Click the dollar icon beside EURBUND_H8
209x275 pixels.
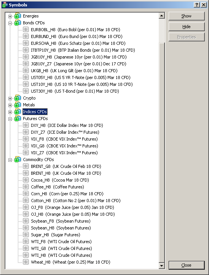click(26, 36)
